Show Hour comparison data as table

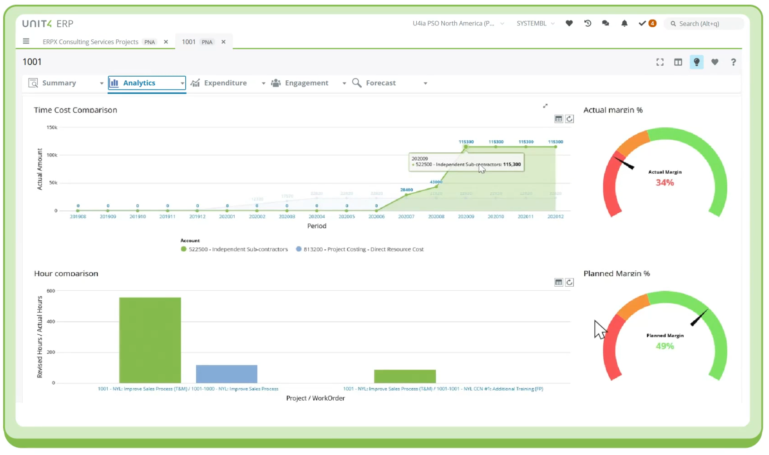pyautogui.click(x=558, y=282)
